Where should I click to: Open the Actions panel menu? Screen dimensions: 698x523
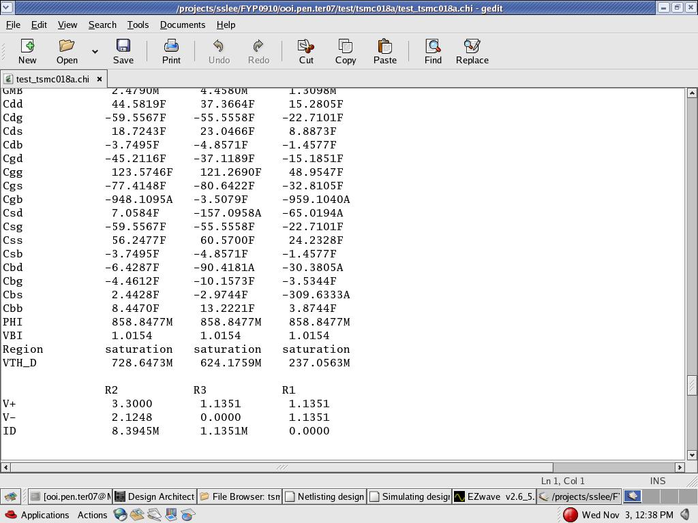click(x=92, y=515)
